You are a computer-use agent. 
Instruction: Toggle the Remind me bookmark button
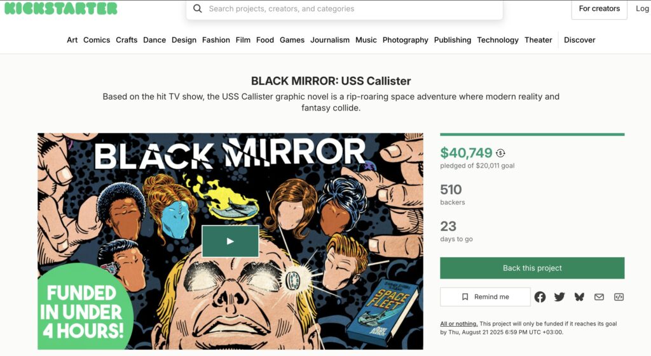[485, 297]
